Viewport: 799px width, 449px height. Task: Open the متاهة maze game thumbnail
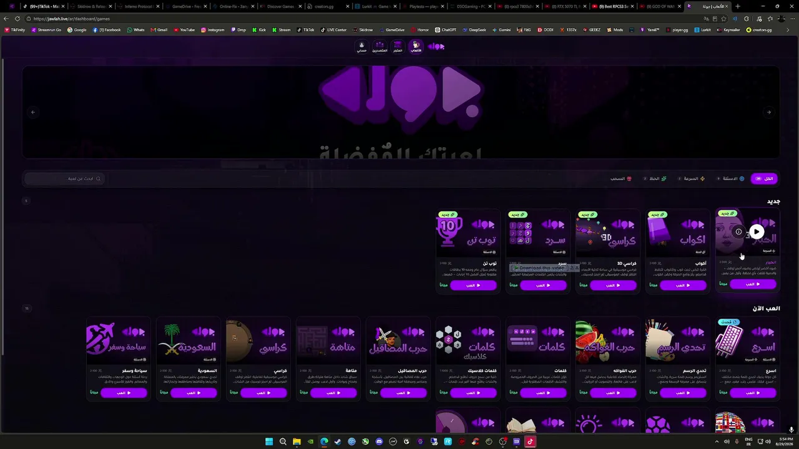(x=328, y=340)
